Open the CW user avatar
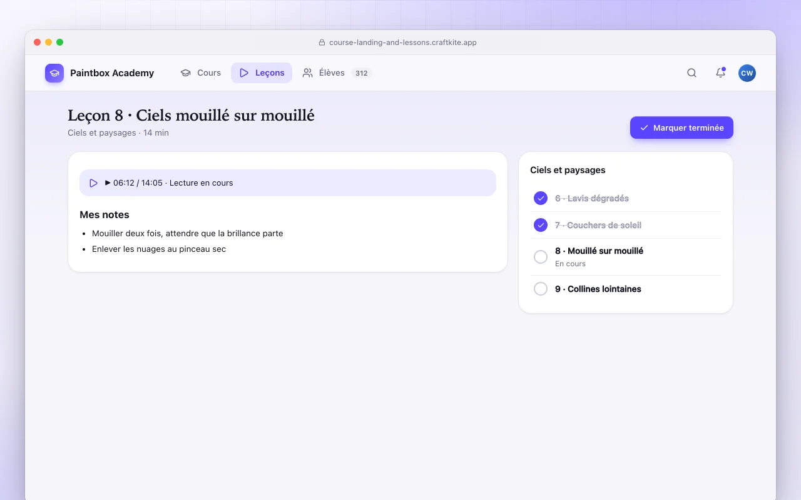801x500 pixels. 747,73
